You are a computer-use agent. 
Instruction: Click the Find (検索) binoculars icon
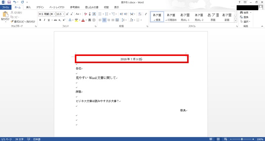(x=241, y=12)
